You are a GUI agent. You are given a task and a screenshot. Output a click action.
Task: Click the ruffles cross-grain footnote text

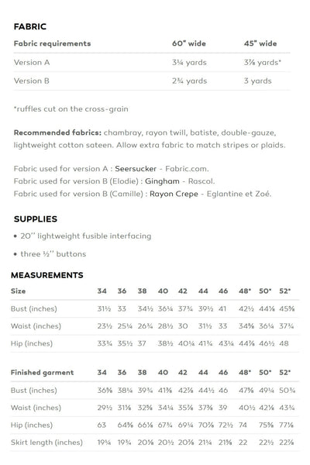coord(71,109)
